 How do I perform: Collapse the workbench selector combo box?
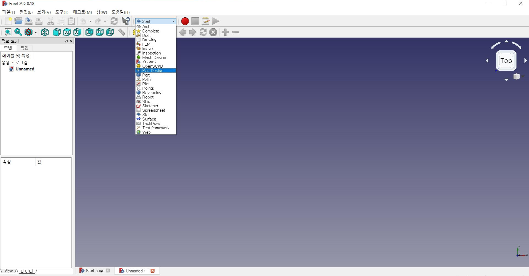(155, 21)
